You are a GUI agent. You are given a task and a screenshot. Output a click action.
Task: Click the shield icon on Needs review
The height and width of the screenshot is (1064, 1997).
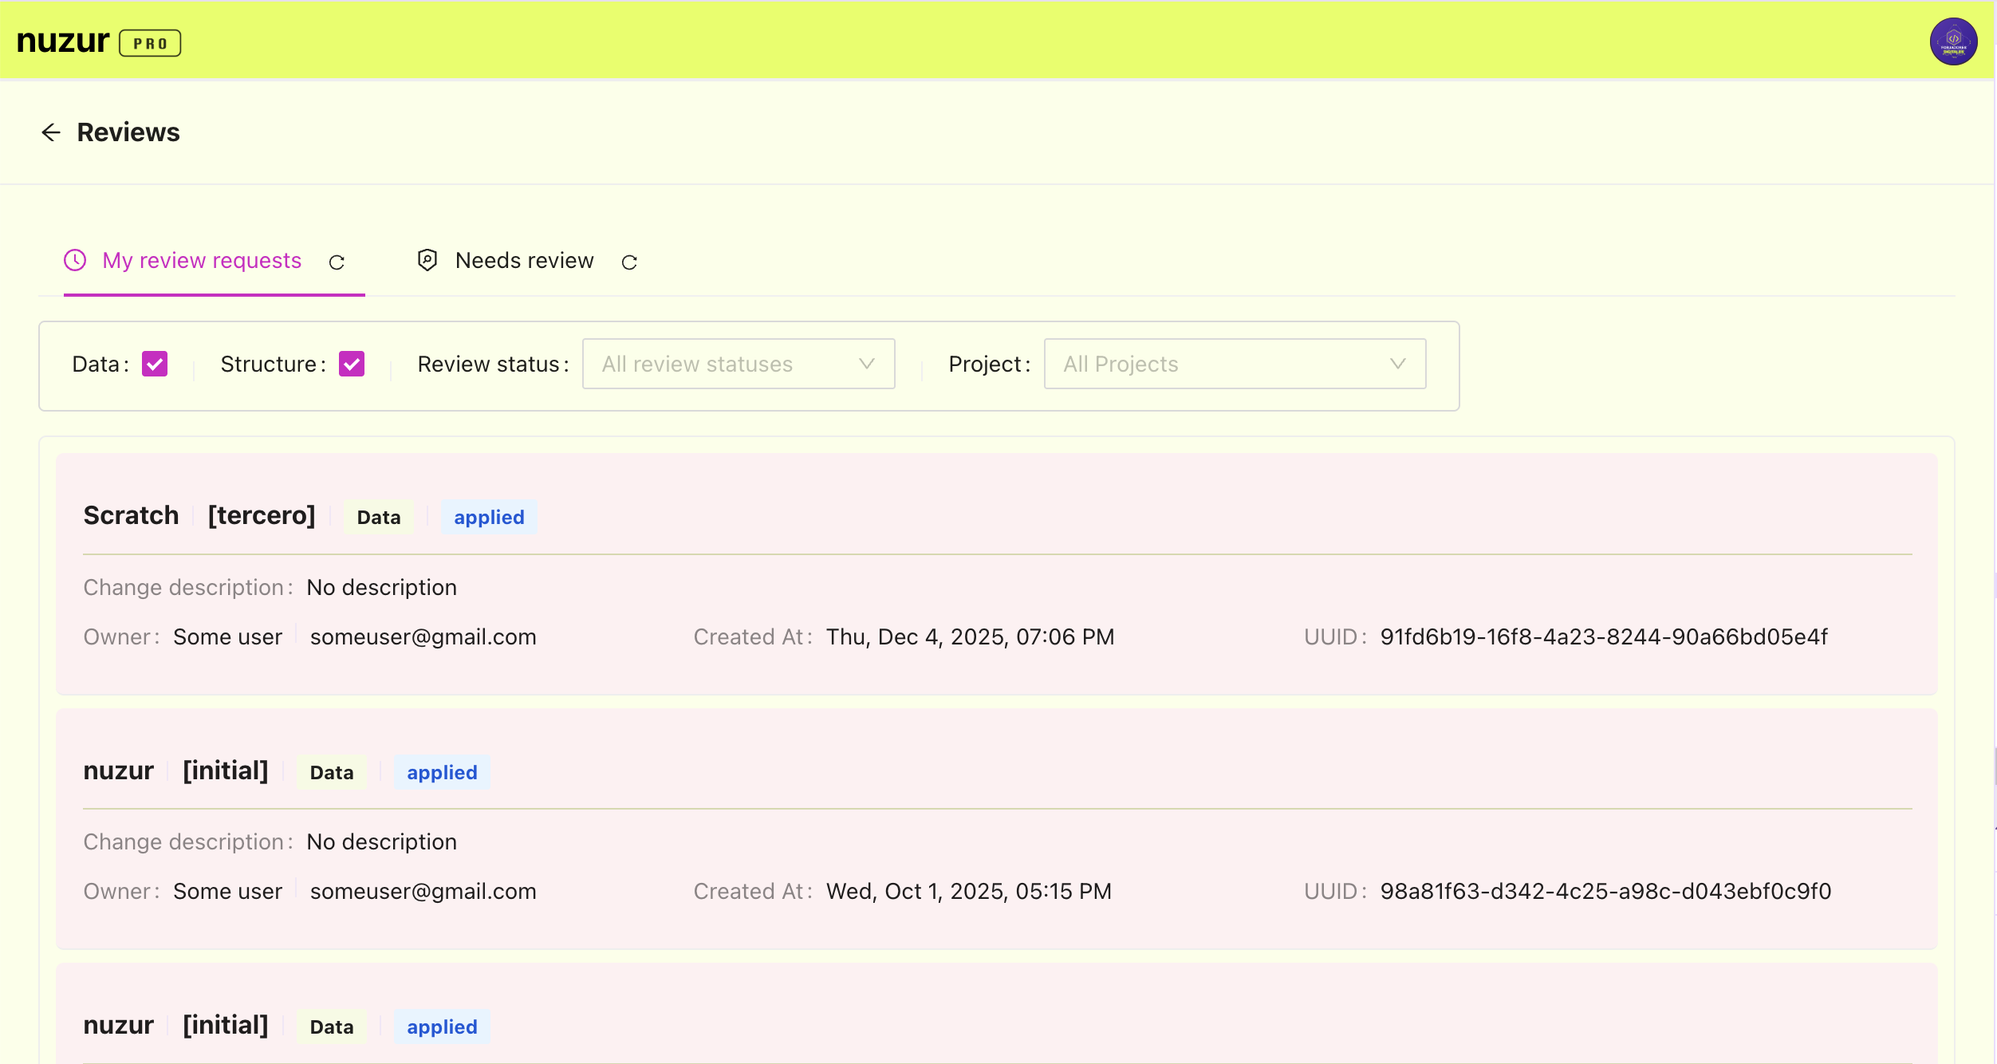coord(427,260)
